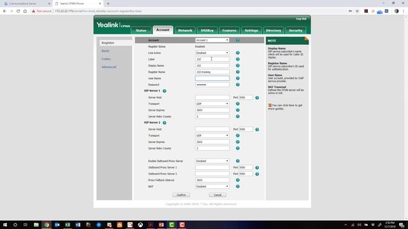Click the Register Name input field

212,72
